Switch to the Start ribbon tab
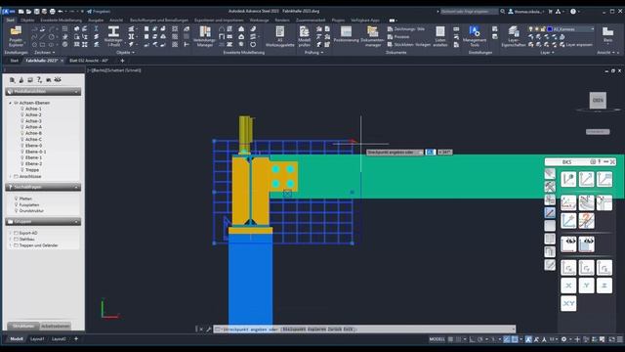 (11, 20)
